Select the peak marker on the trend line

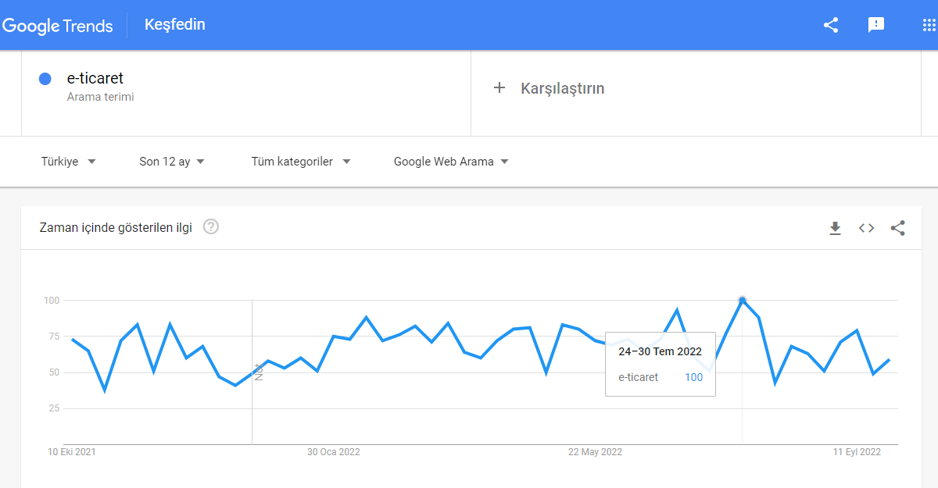742,299
